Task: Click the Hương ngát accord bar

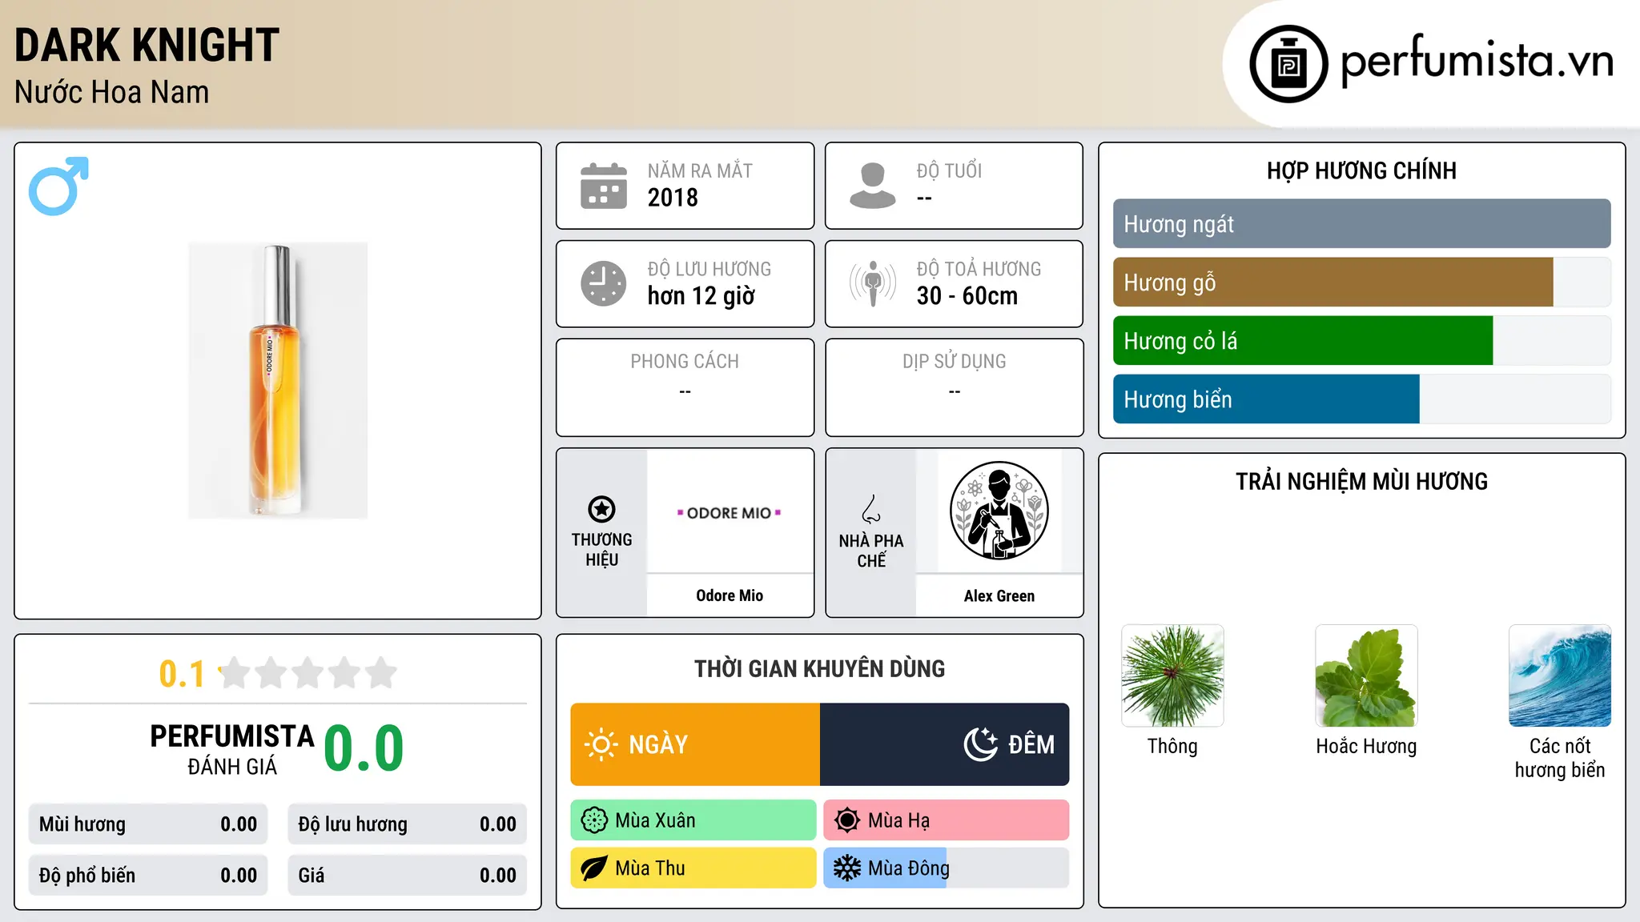Action: pyautogui.click(x=1361, y=223)
